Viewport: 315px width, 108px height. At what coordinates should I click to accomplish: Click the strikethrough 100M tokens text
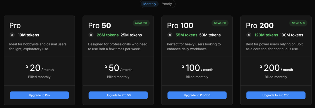(x=291, y=35)
